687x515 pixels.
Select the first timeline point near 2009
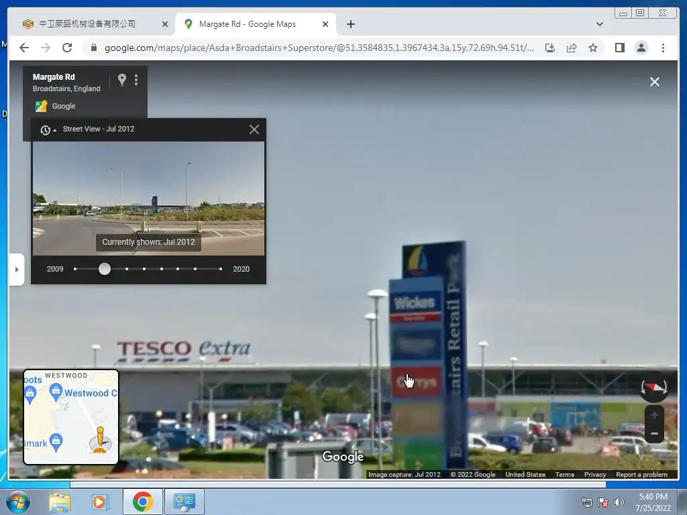(x=75, y=269)
